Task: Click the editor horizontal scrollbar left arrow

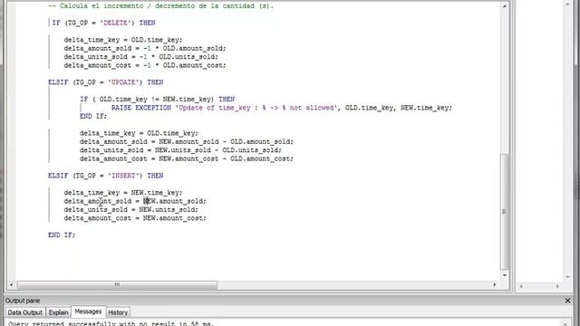Action: click(x=12, y=284)
